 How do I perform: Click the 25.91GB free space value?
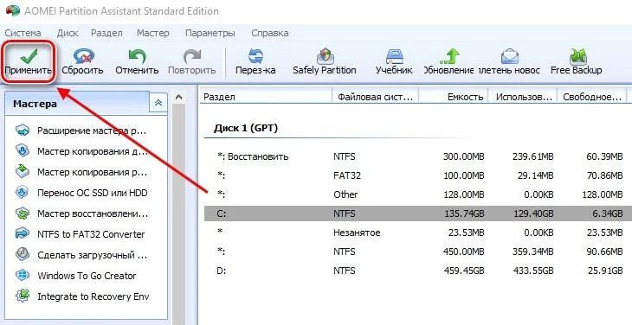(x=605, y=271)
